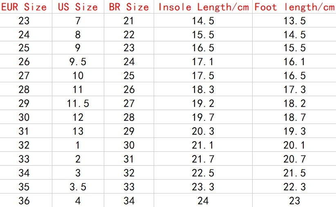Select the EUR Size header cell
Image resolution: width=336 pixels, height=207 pixels.
point(26,7)
